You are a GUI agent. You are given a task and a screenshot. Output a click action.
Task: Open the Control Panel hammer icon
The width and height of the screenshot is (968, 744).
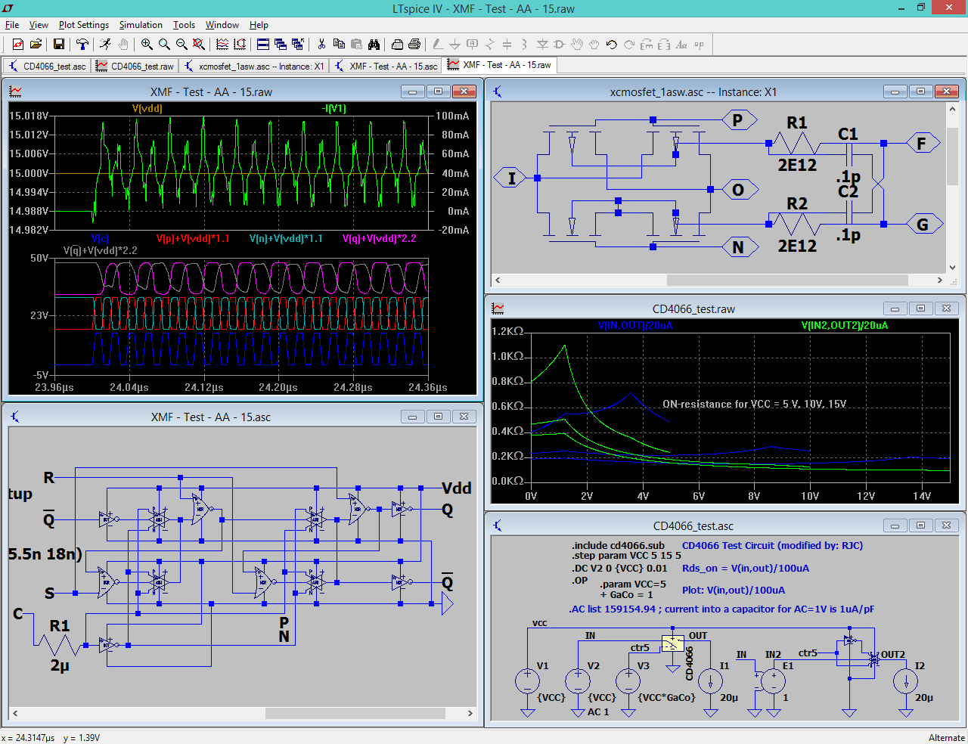coord(82,45)
